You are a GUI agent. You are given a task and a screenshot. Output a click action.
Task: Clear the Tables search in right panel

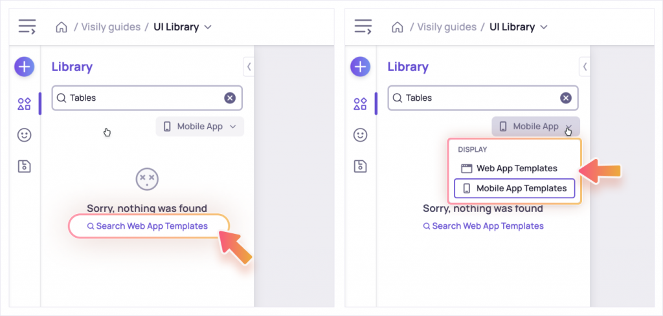[x=566, y=98]
